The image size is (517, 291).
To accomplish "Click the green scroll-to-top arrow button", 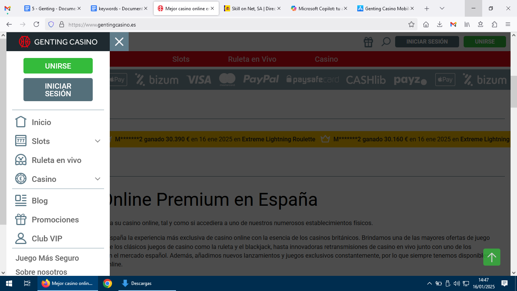I will 492,257.
